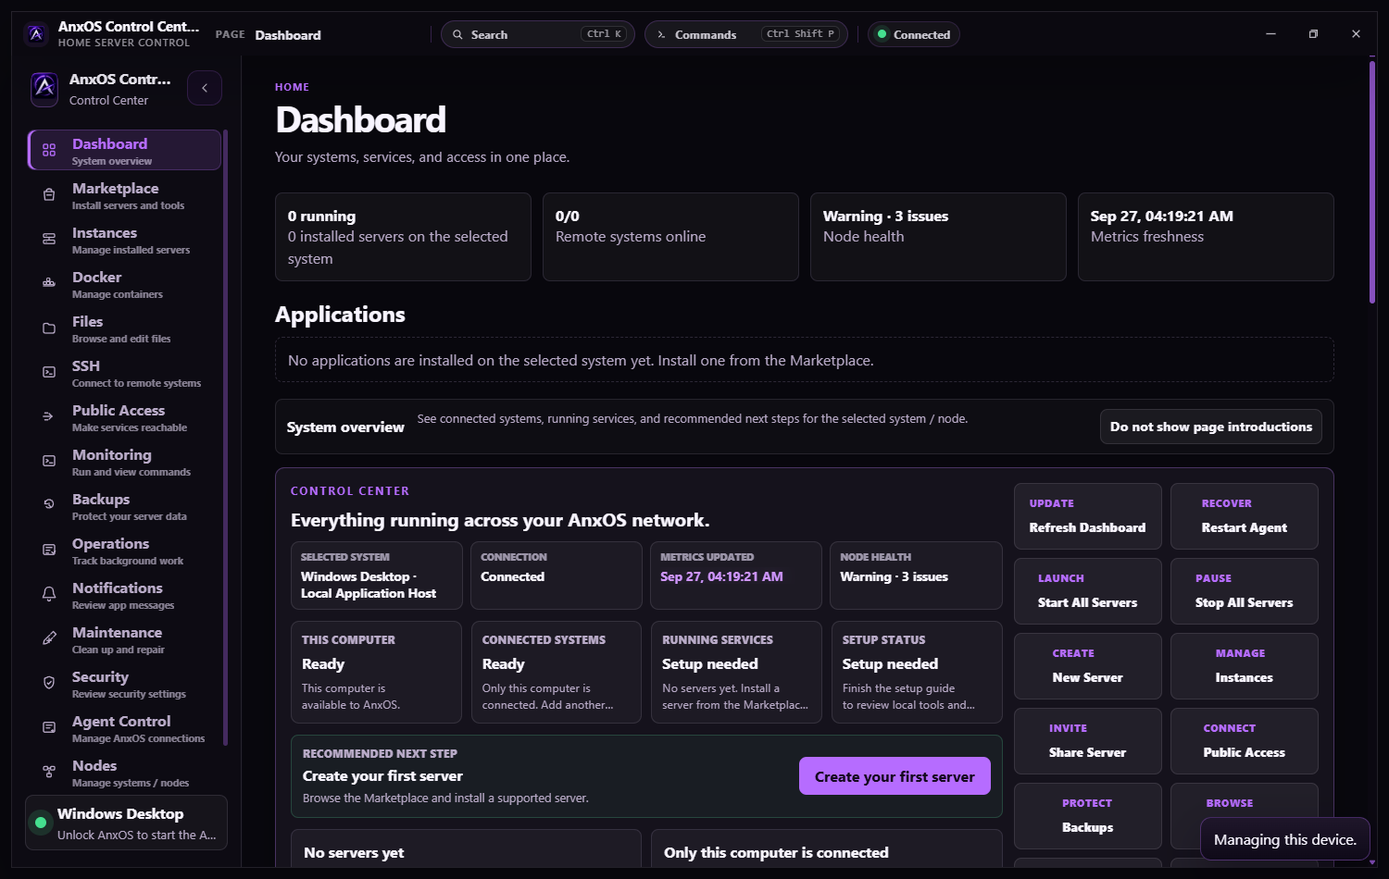This screenshot has height=879, width=1389.
Task: Click the Files folder icon
Action: coord(49,328)
